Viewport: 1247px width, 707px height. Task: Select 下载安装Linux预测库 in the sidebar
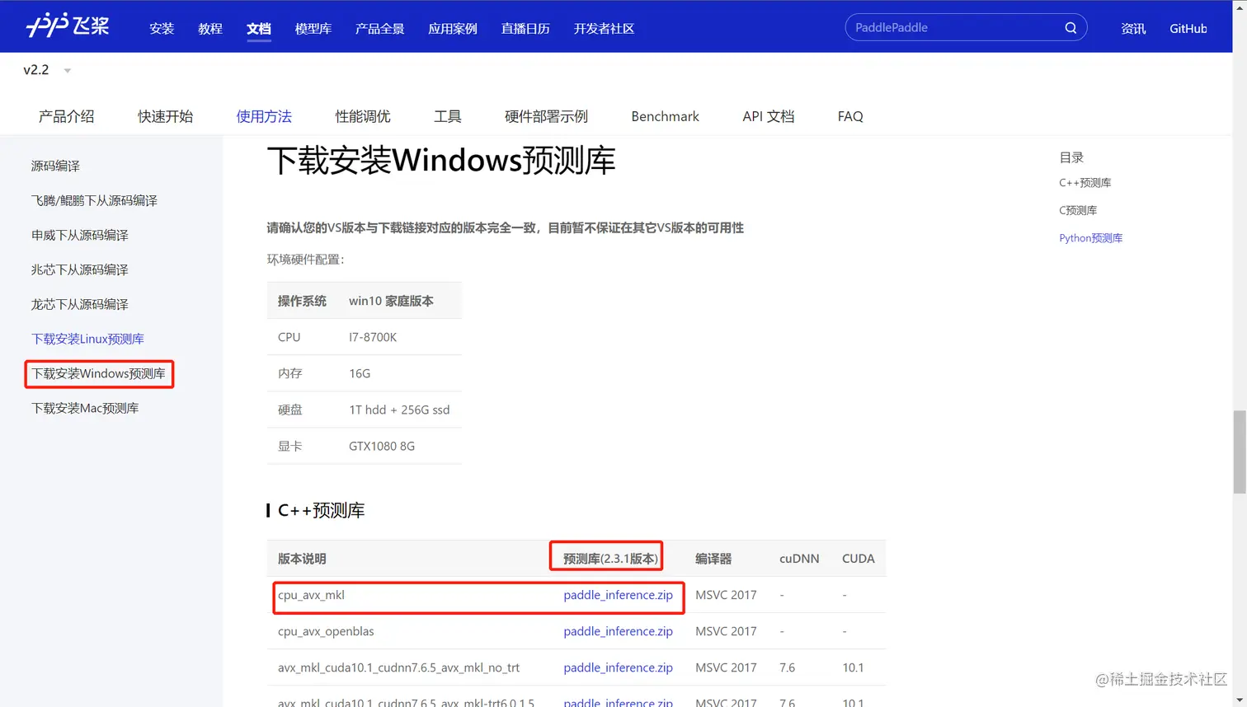pos(87,339)
